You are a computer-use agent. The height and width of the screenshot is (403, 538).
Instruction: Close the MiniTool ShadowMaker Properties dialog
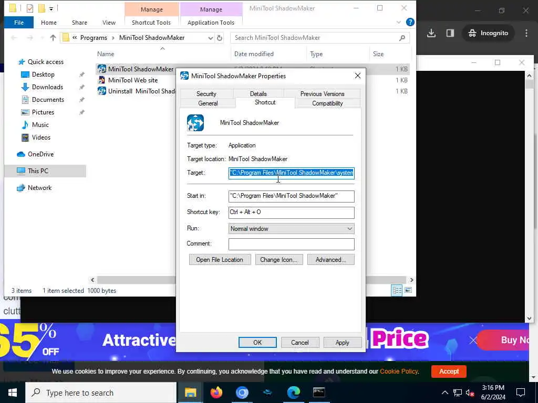[x=357, y=76]
